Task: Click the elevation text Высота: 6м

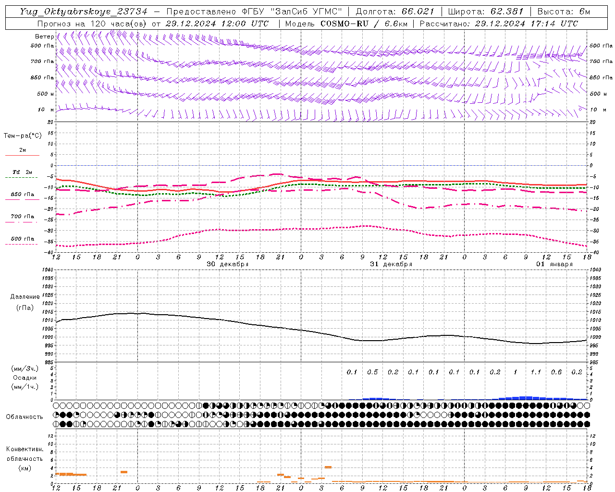Action: tap(564, 12)
